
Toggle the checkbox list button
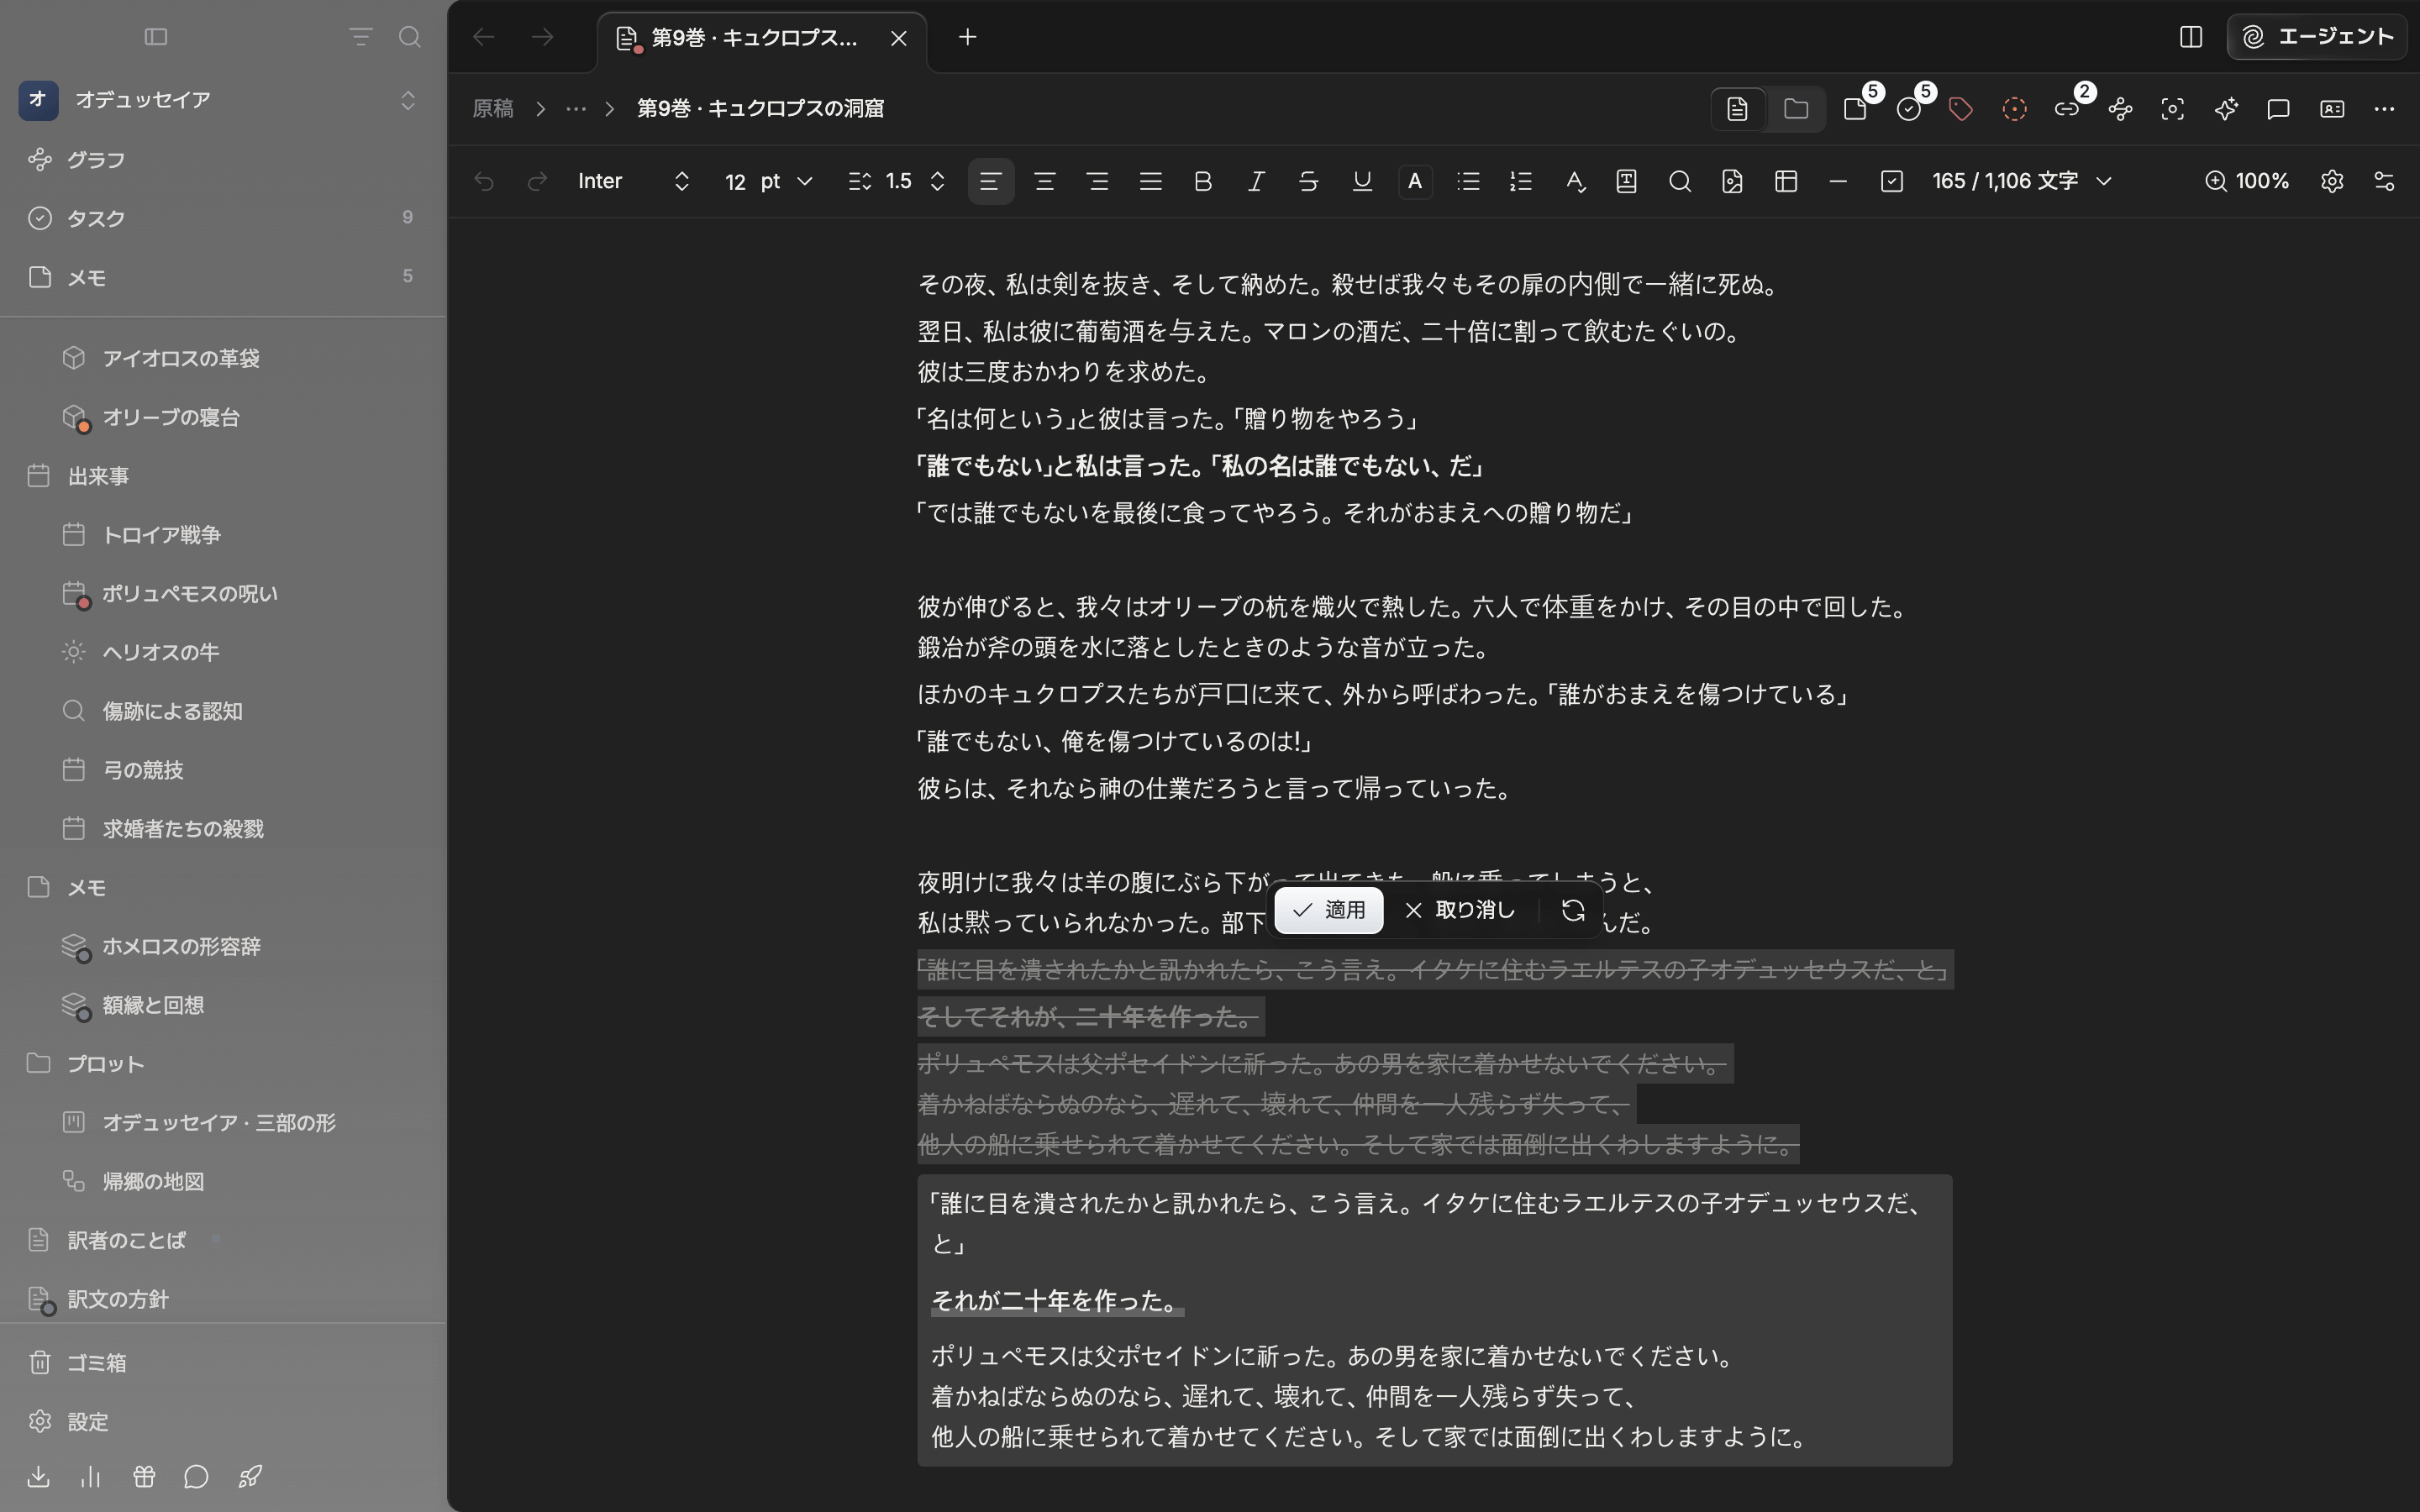tap(1891, 181)
